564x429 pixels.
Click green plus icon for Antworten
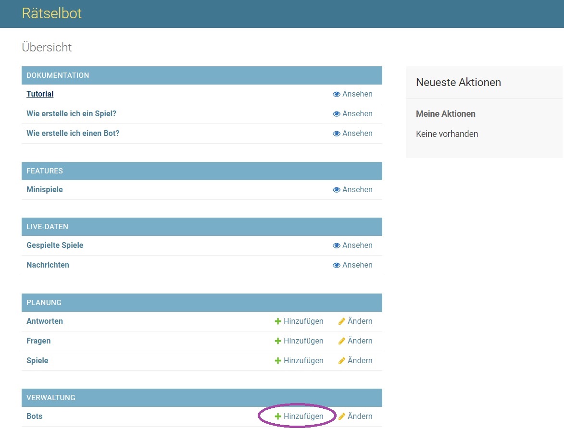[277, 321]
